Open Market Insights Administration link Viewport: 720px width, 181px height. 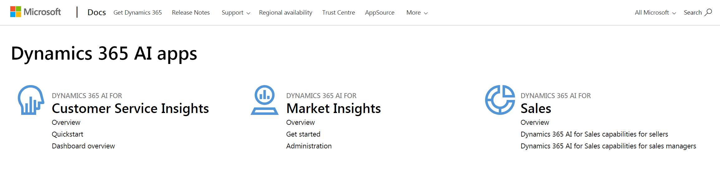309,146
